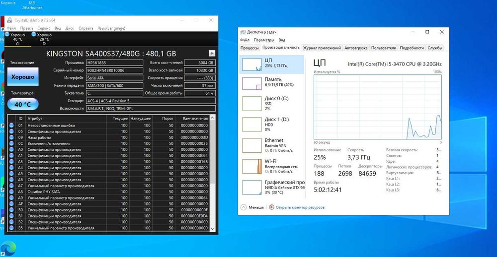Screen dimensions: 497x257
Task: Click the Порог column header
Action: pos(164,119)
